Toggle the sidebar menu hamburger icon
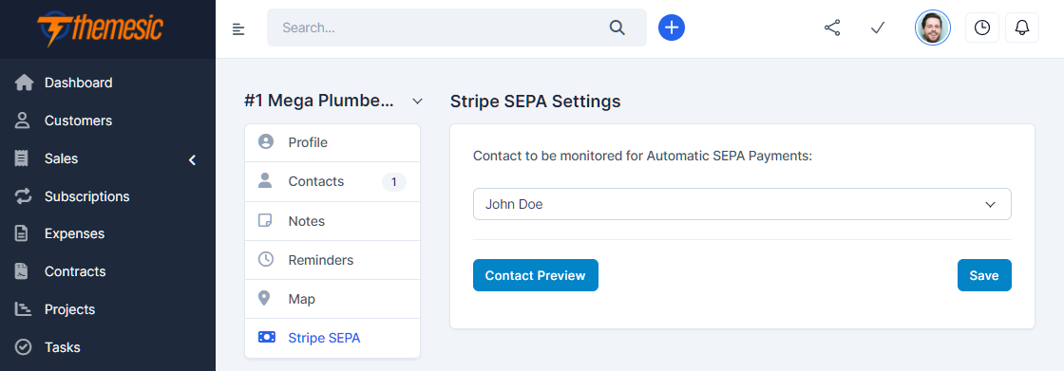Image resolution: width=1064 pixels, height=371 pixels. coord(238,28)
